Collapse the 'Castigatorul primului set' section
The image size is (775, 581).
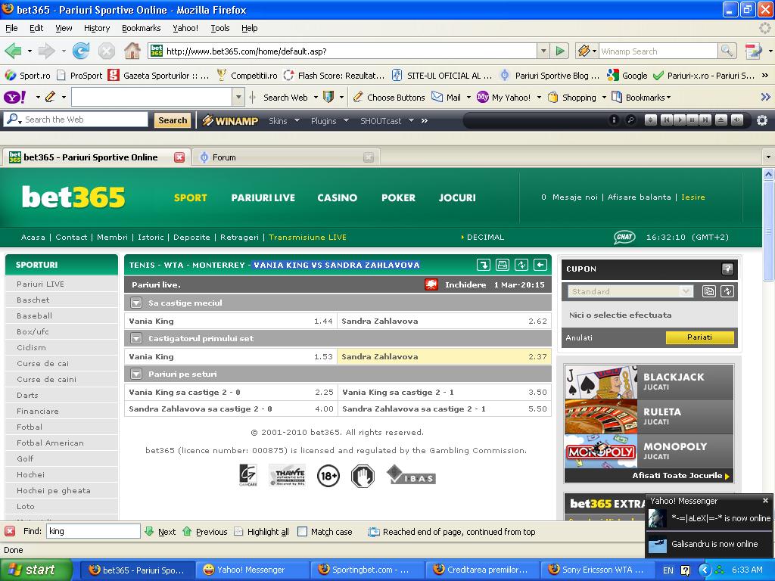(136, 338)
